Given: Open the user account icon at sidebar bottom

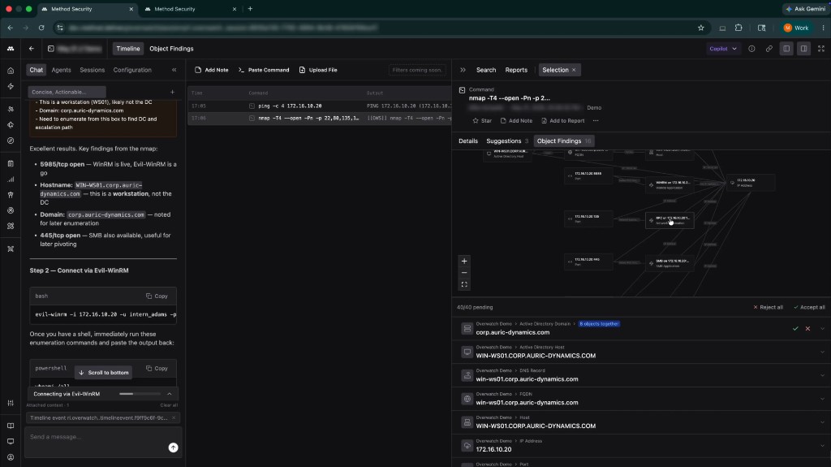Looking at the screenshot, I should coord(11,457).
